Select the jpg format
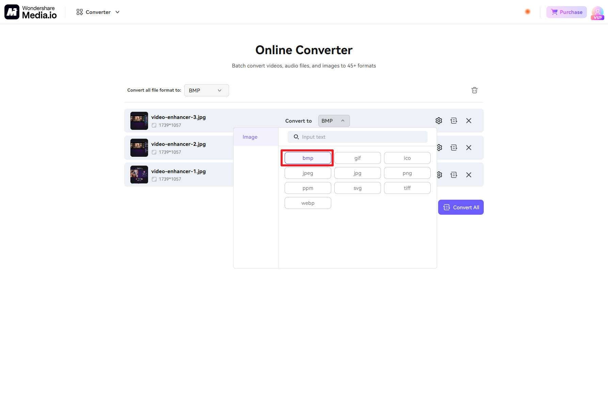This screenshot has height=396, width=608. tap(357, 173)
